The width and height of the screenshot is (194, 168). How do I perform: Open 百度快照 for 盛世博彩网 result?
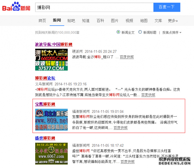tap(128, 162)
